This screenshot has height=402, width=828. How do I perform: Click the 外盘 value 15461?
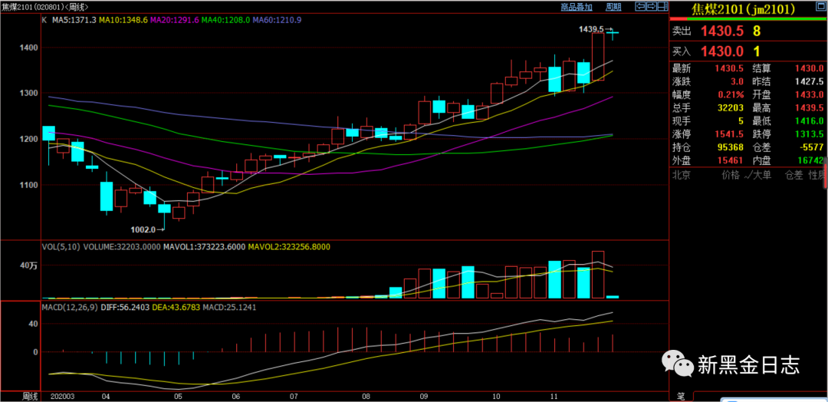pyautogui.click(x=729, y=160)
